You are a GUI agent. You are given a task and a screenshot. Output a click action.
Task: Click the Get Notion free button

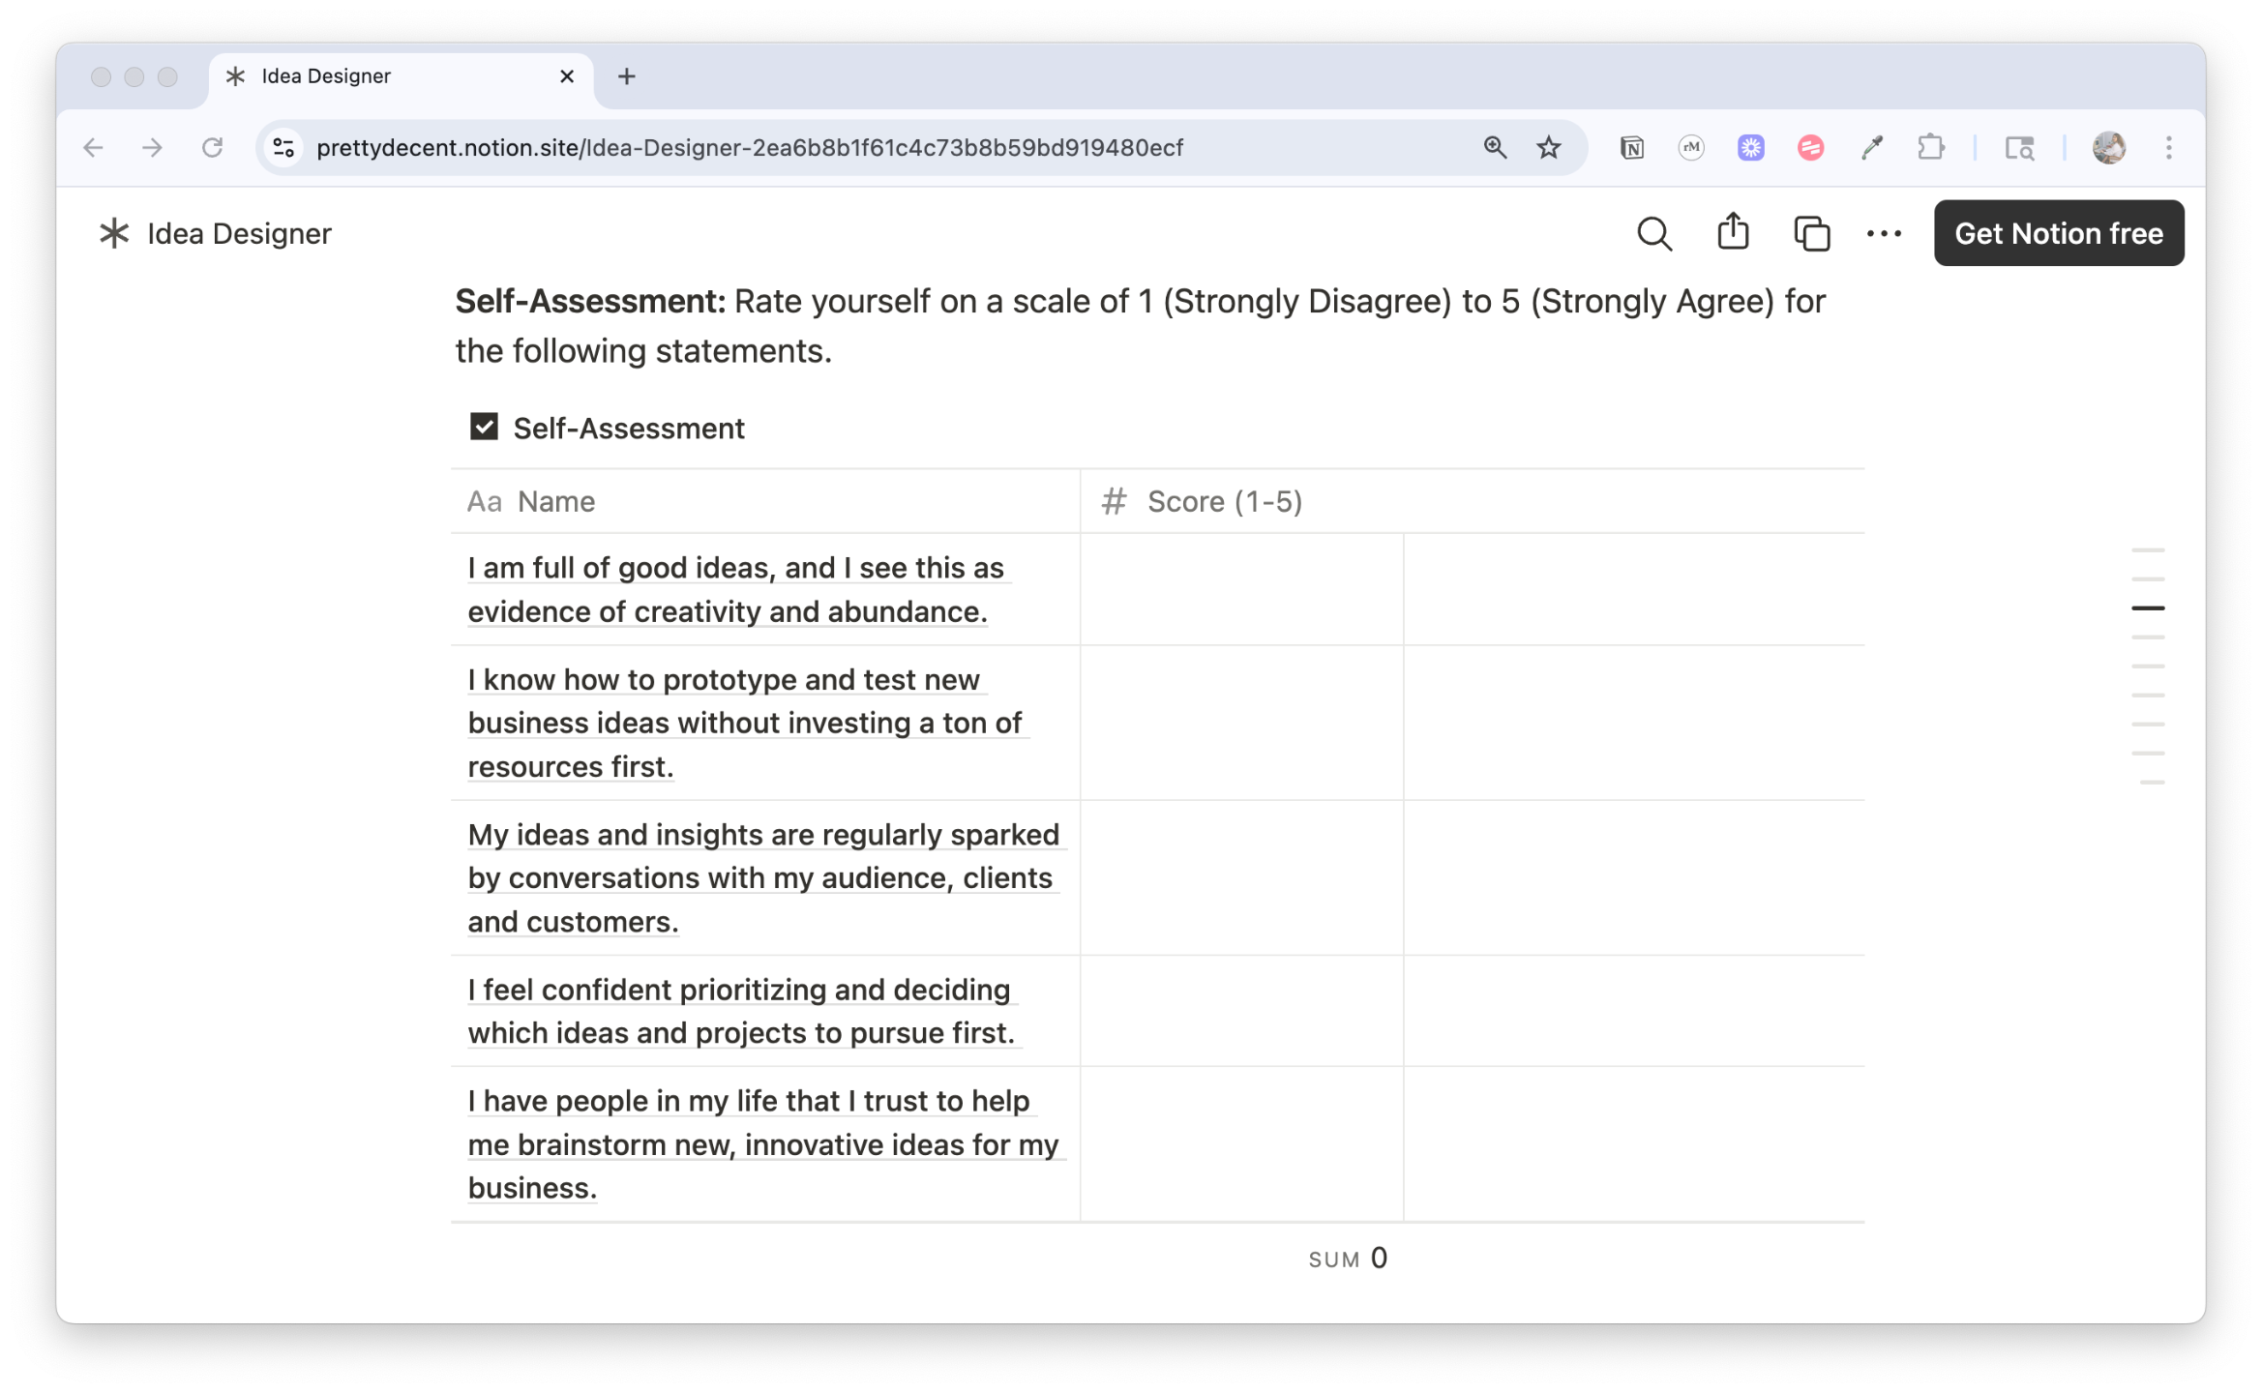[2058, 233]
